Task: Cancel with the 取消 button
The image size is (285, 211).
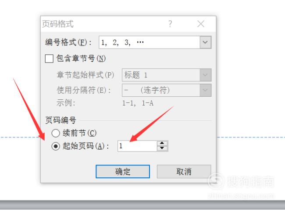Action: pyautogui.click(x=184, y=172)
